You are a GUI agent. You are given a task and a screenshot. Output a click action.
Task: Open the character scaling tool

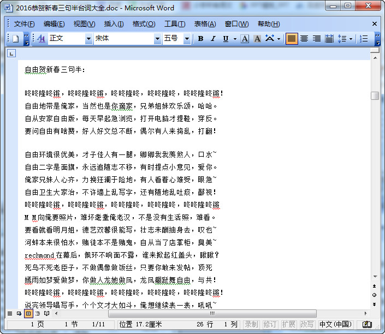(x=270, y=39)
